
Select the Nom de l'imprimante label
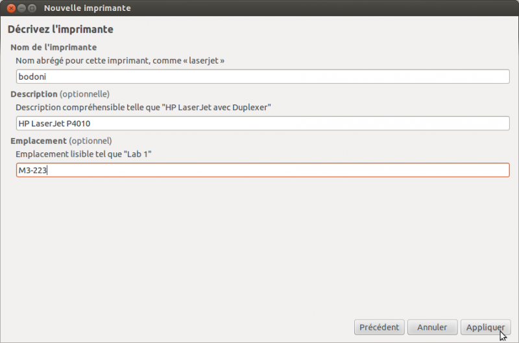[x=54, y=47]
